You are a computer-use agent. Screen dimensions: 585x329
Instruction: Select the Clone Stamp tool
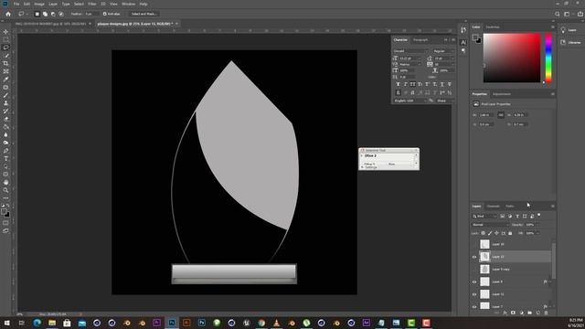tap(5, 103)
